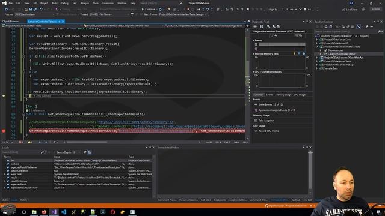385x216 pixels.
Task: Open the File menu
Action: click(11, 3)
